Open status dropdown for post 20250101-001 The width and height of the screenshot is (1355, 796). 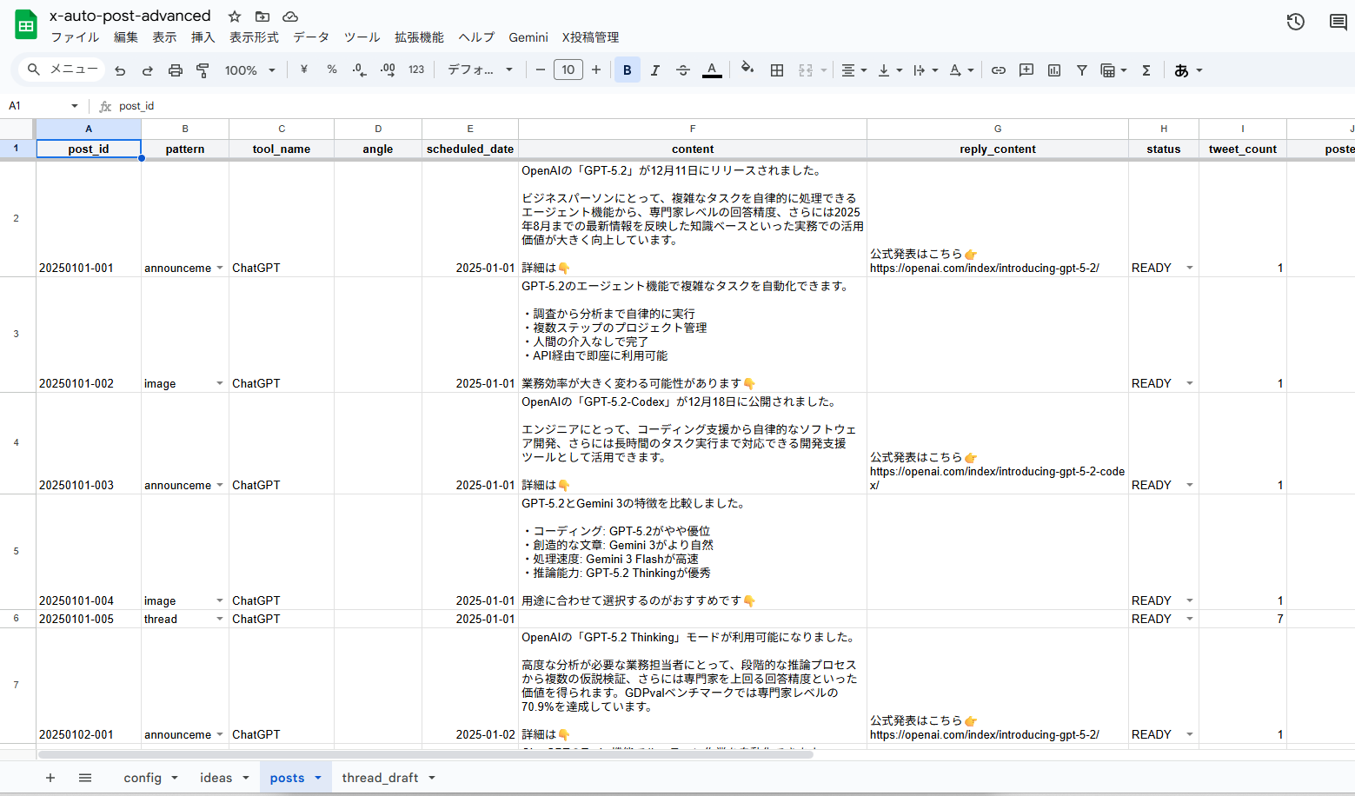pyautogui.click(x=1190, y=268)
